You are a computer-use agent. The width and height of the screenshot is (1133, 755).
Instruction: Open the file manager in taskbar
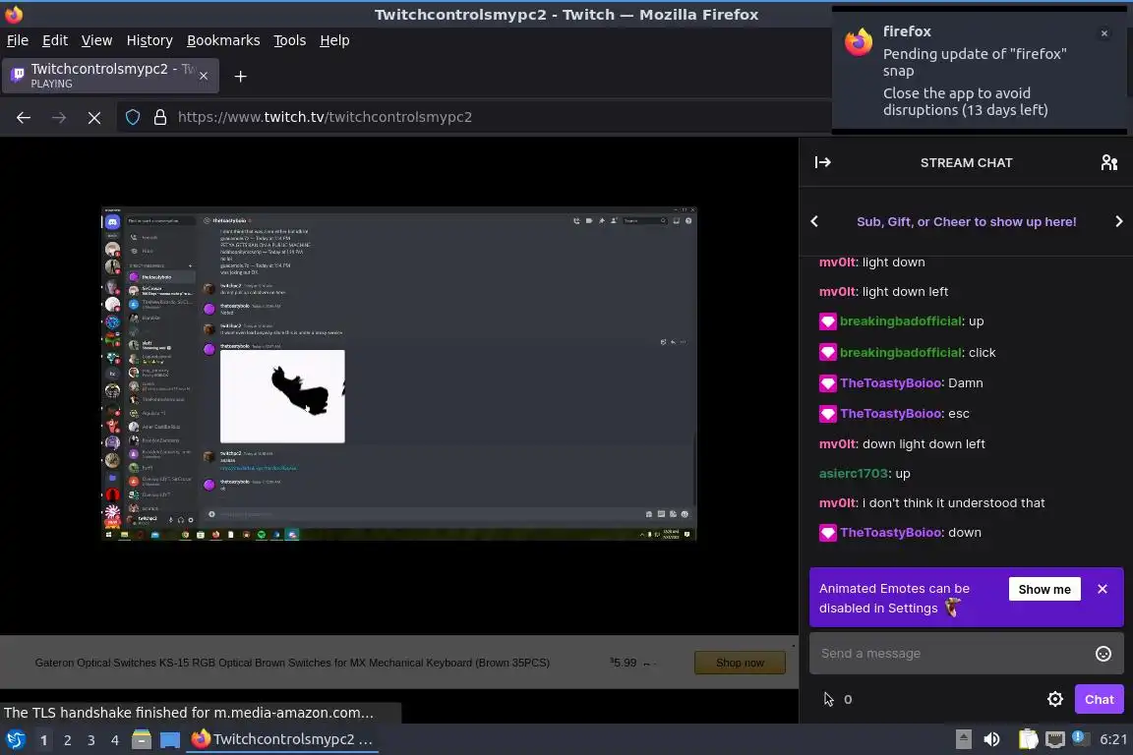(142, 740)
